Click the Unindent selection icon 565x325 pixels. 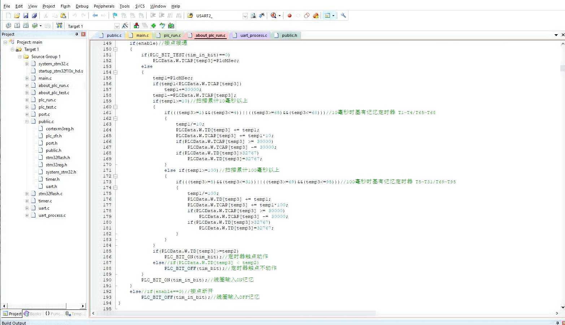click(161, 16)
